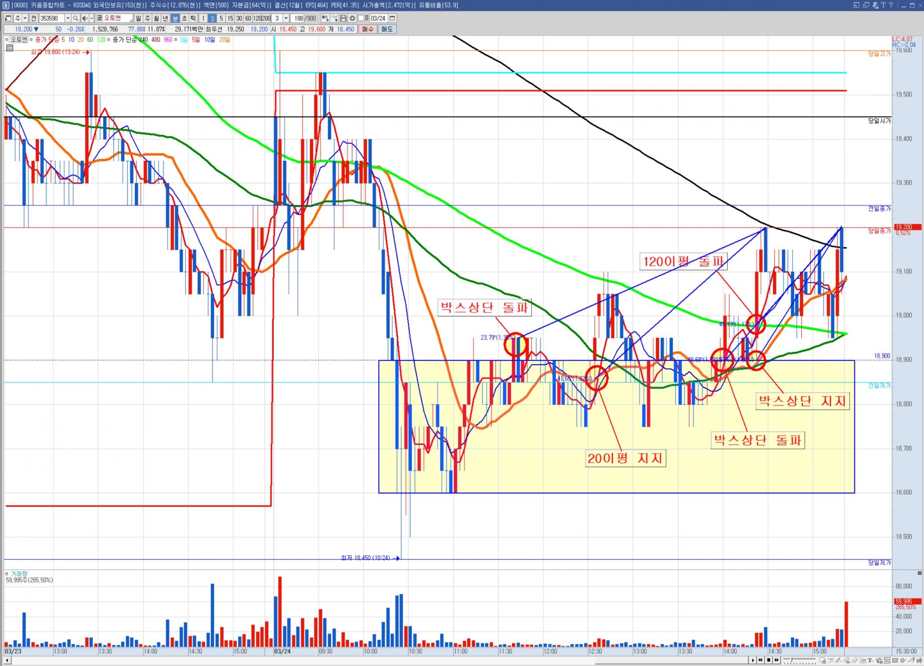Click the 매수 buy button
Viewport: 924px width, 666px height.
coord(368,29)
